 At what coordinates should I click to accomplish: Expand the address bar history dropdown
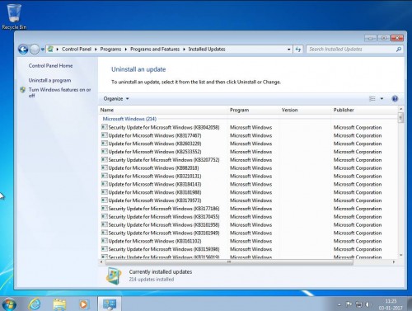(289, 49)
